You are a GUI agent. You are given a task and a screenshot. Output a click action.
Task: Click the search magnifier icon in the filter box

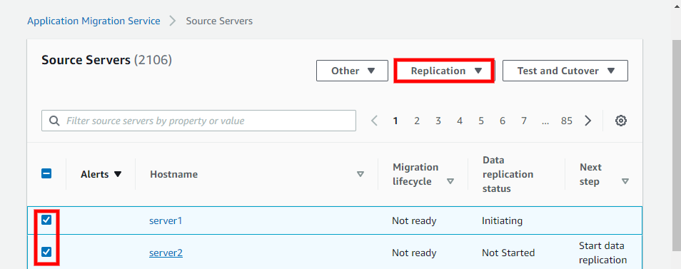coord(54,121)
